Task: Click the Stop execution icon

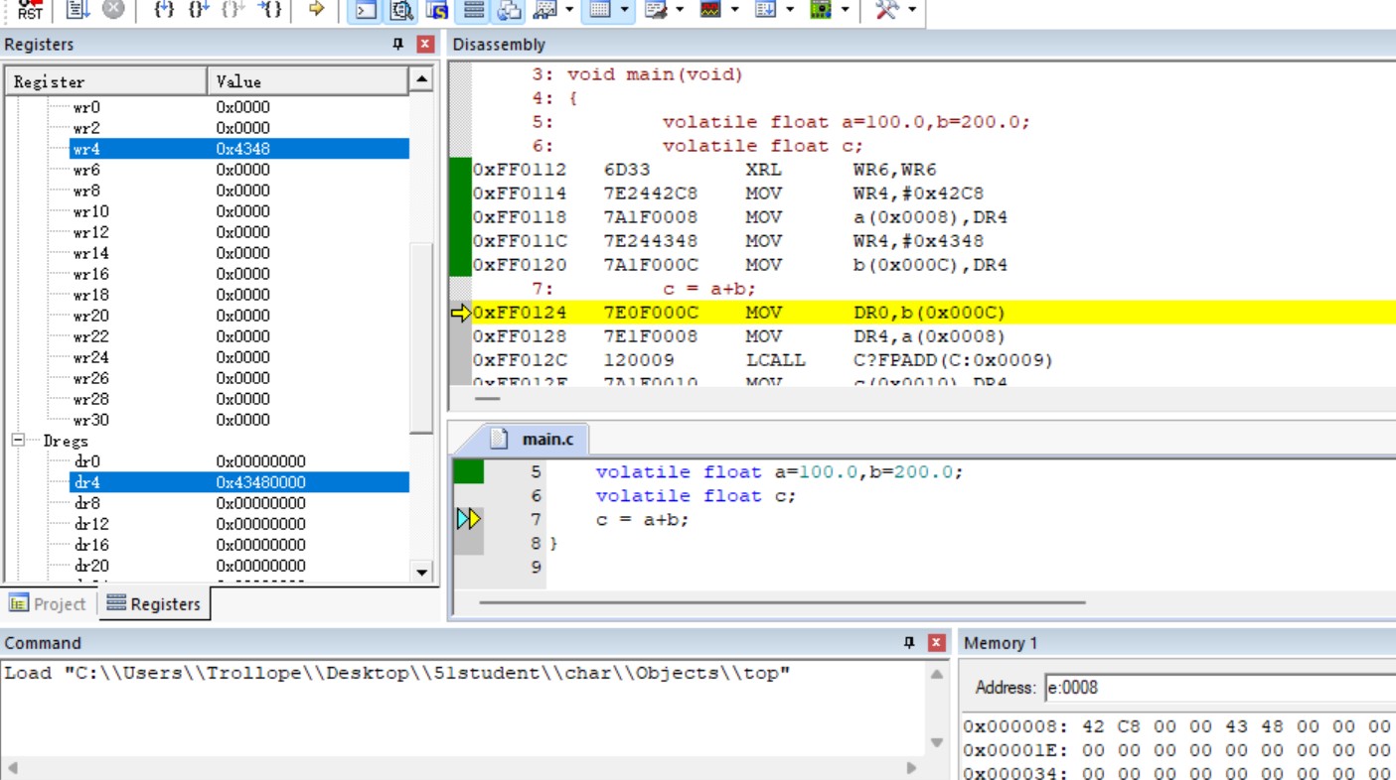Action: click(113, 10)
